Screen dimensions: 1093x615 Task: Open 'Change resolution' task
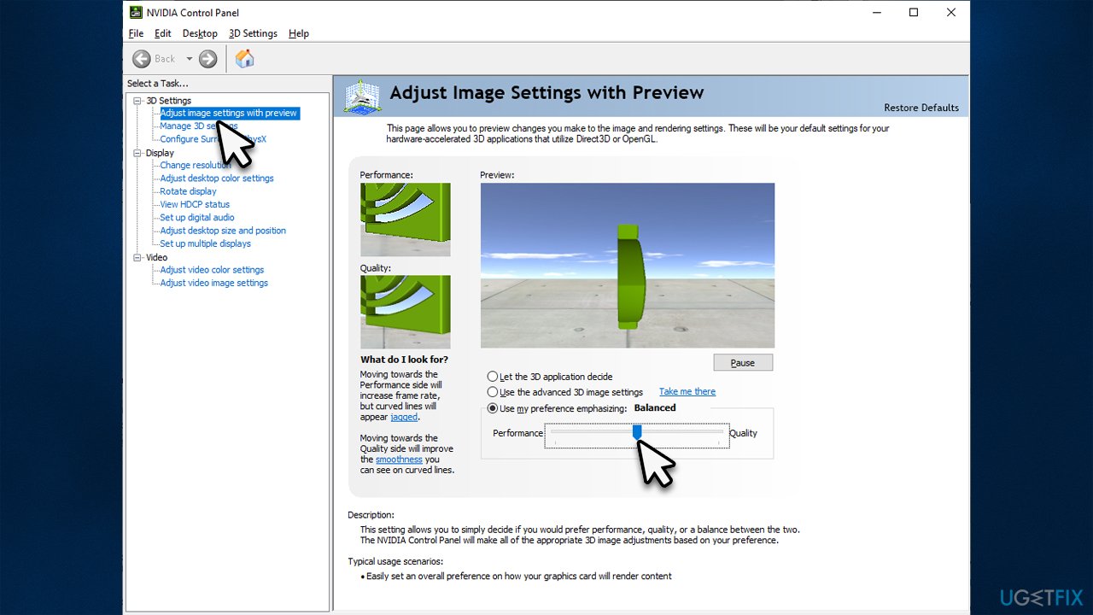(196, 166)
